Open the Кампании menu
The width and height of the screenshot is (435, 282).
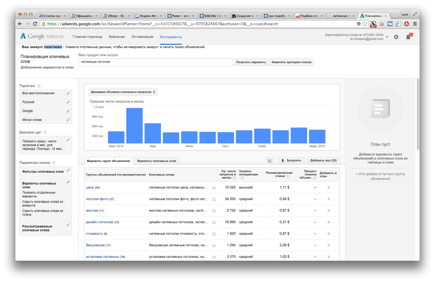(x=117, y=37)
